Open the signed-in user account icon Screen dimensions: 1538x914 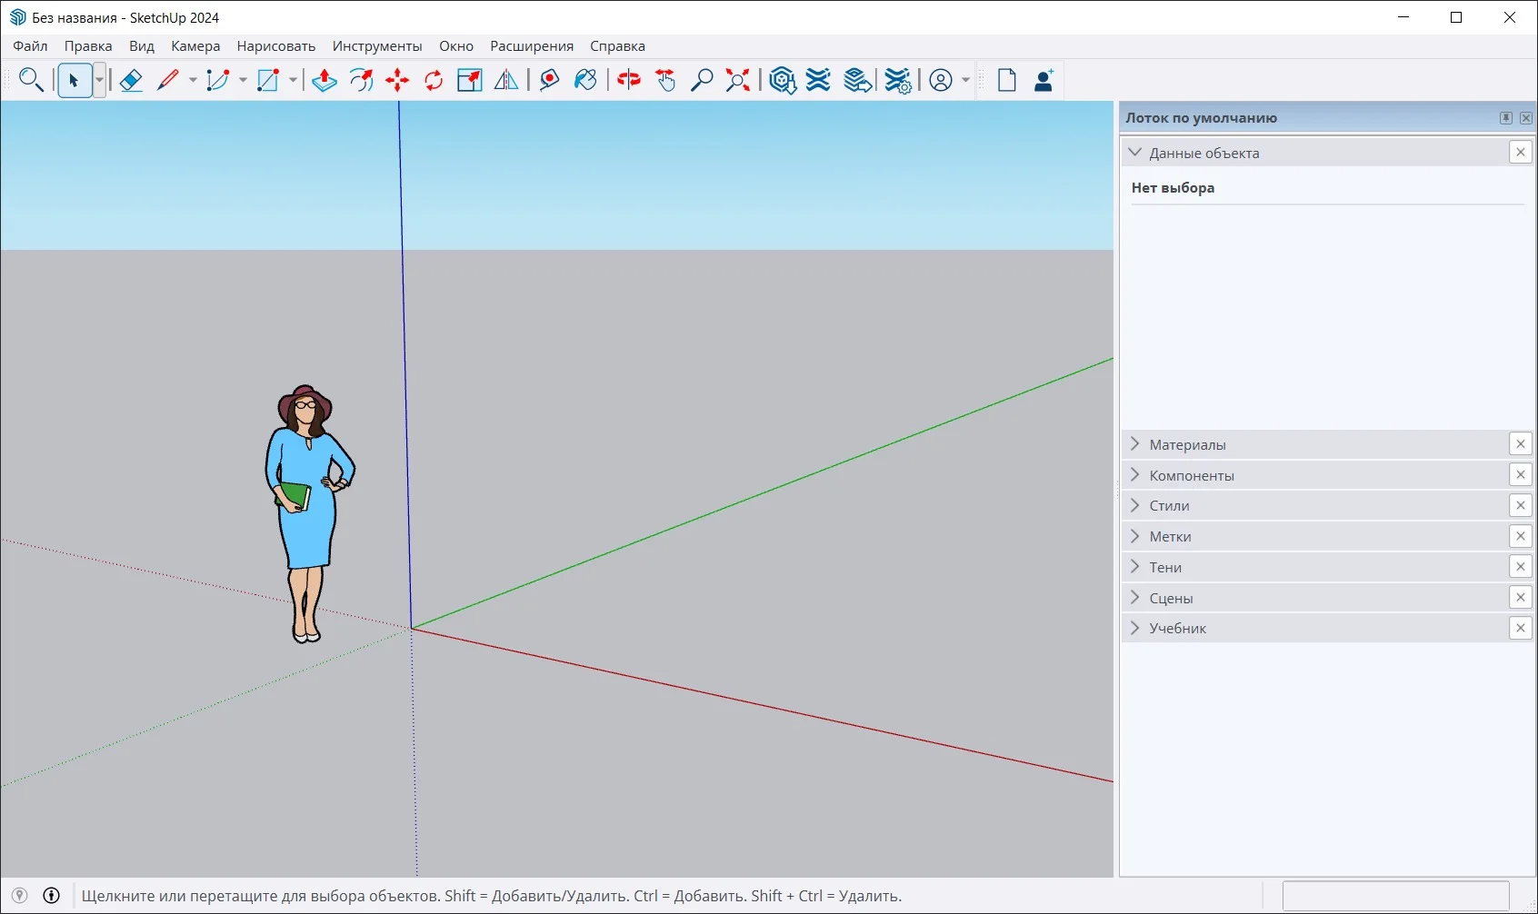[941, 80]
